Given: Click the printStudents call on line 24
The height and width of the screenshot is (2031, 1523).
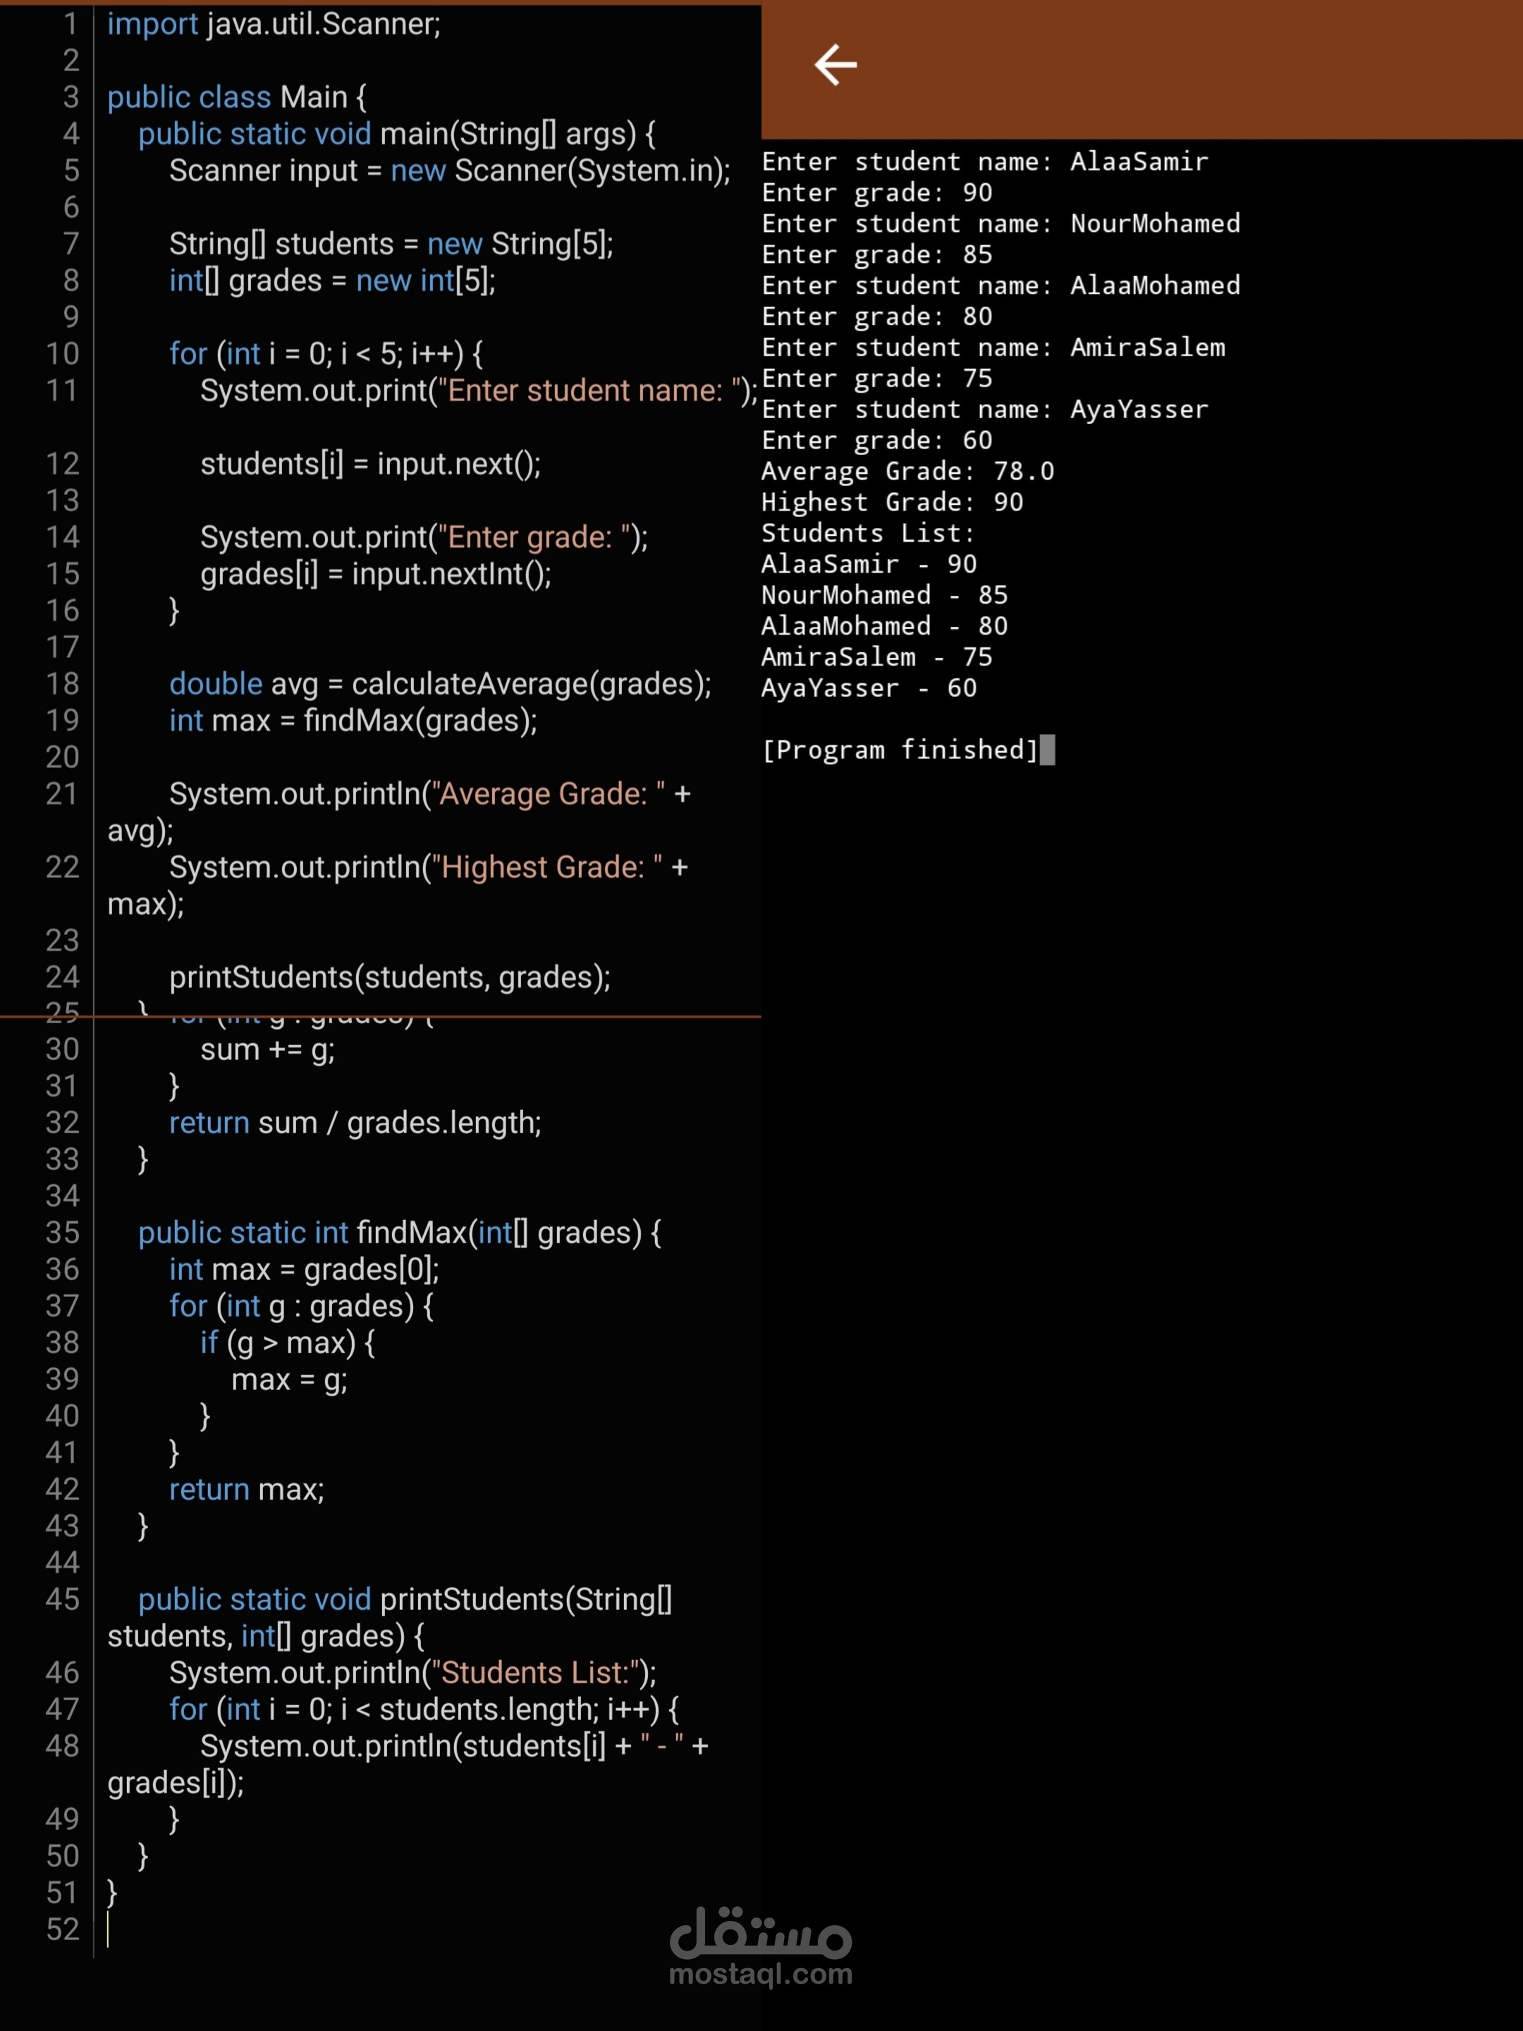Looking at the screenshot, I should click(389, 977).
